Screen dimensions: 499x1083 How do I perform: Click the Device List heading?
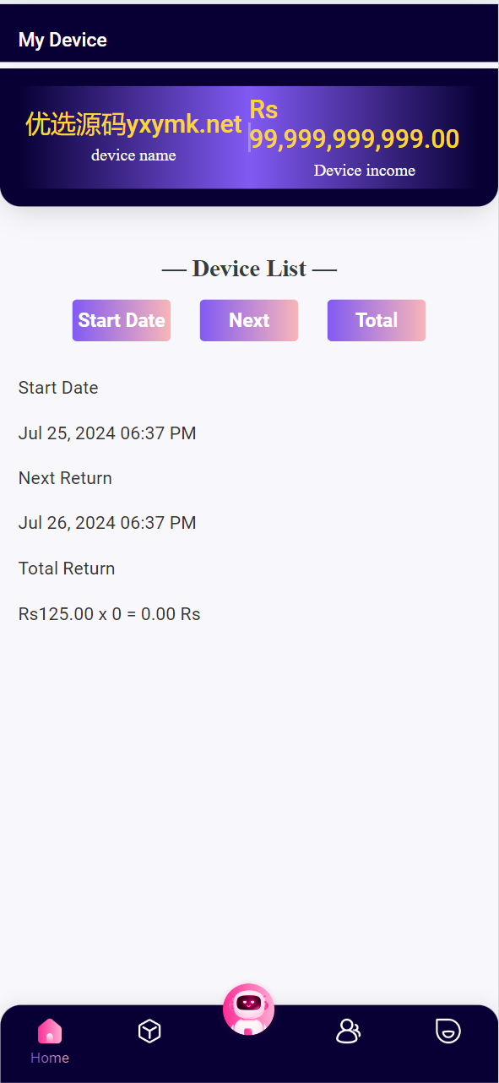click(x=249, y=269)
